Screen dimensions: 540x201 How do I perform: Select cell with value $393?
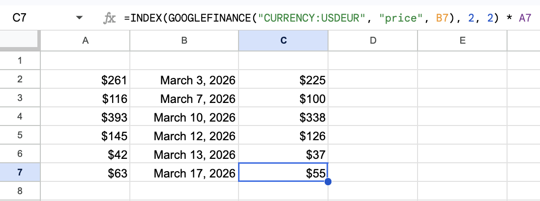click(x=85, y=117)
